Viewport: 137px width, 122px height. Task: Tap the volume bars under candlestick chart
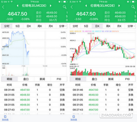tap(103, 72)
